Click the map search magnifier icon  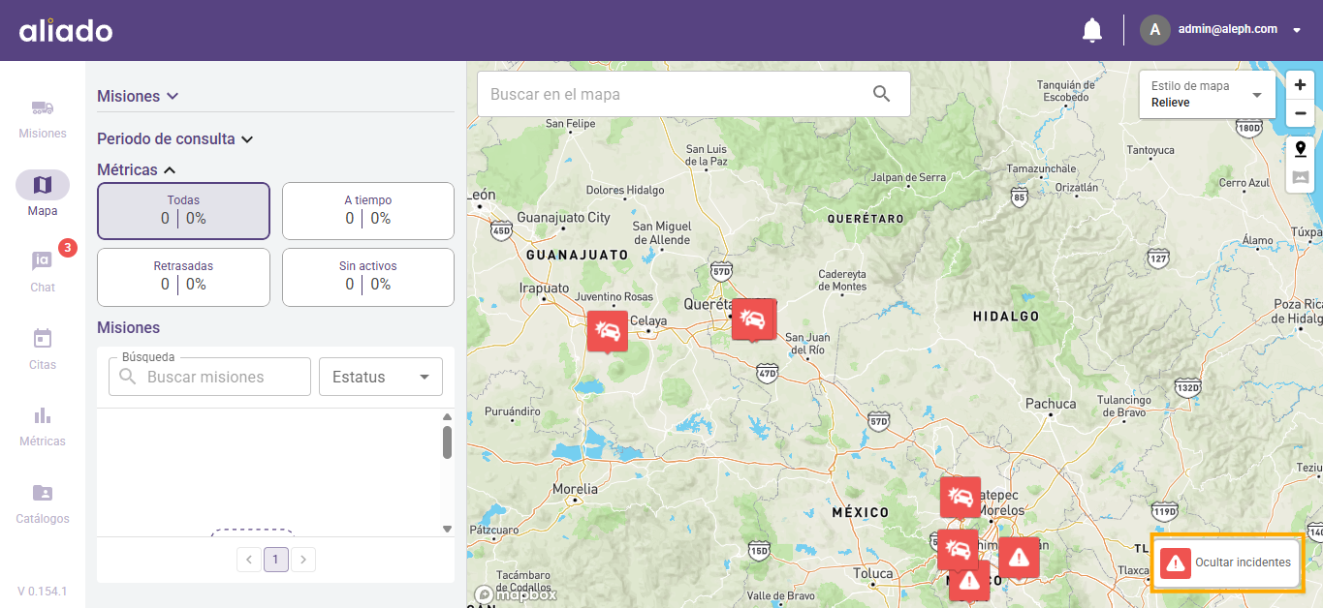point(881,94)
